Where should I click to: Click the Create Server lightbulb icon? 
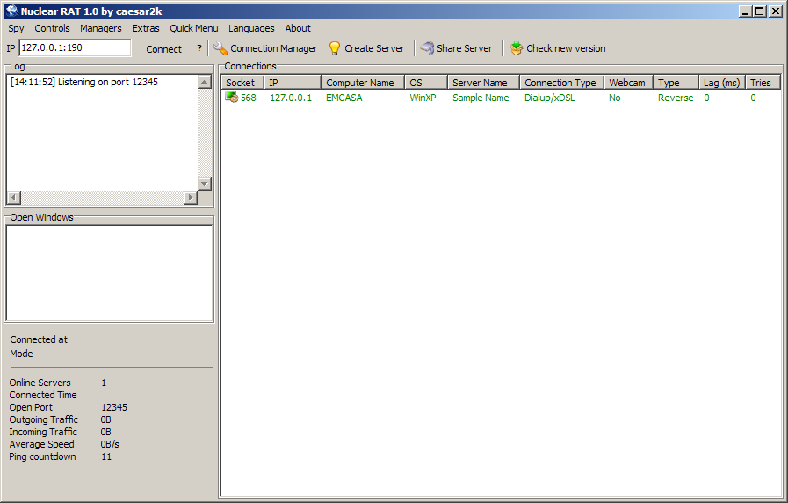point(335,48)
